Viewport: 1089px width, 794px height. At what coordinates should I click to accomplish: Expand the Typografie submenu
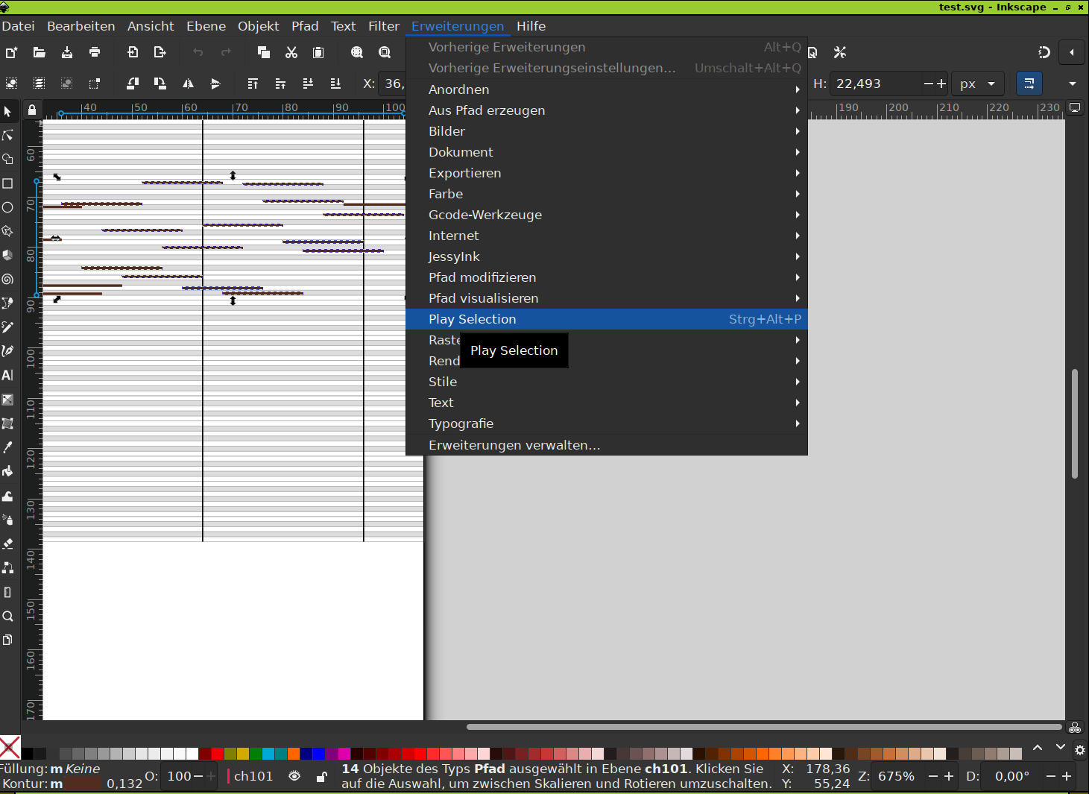tap(607, 423)
